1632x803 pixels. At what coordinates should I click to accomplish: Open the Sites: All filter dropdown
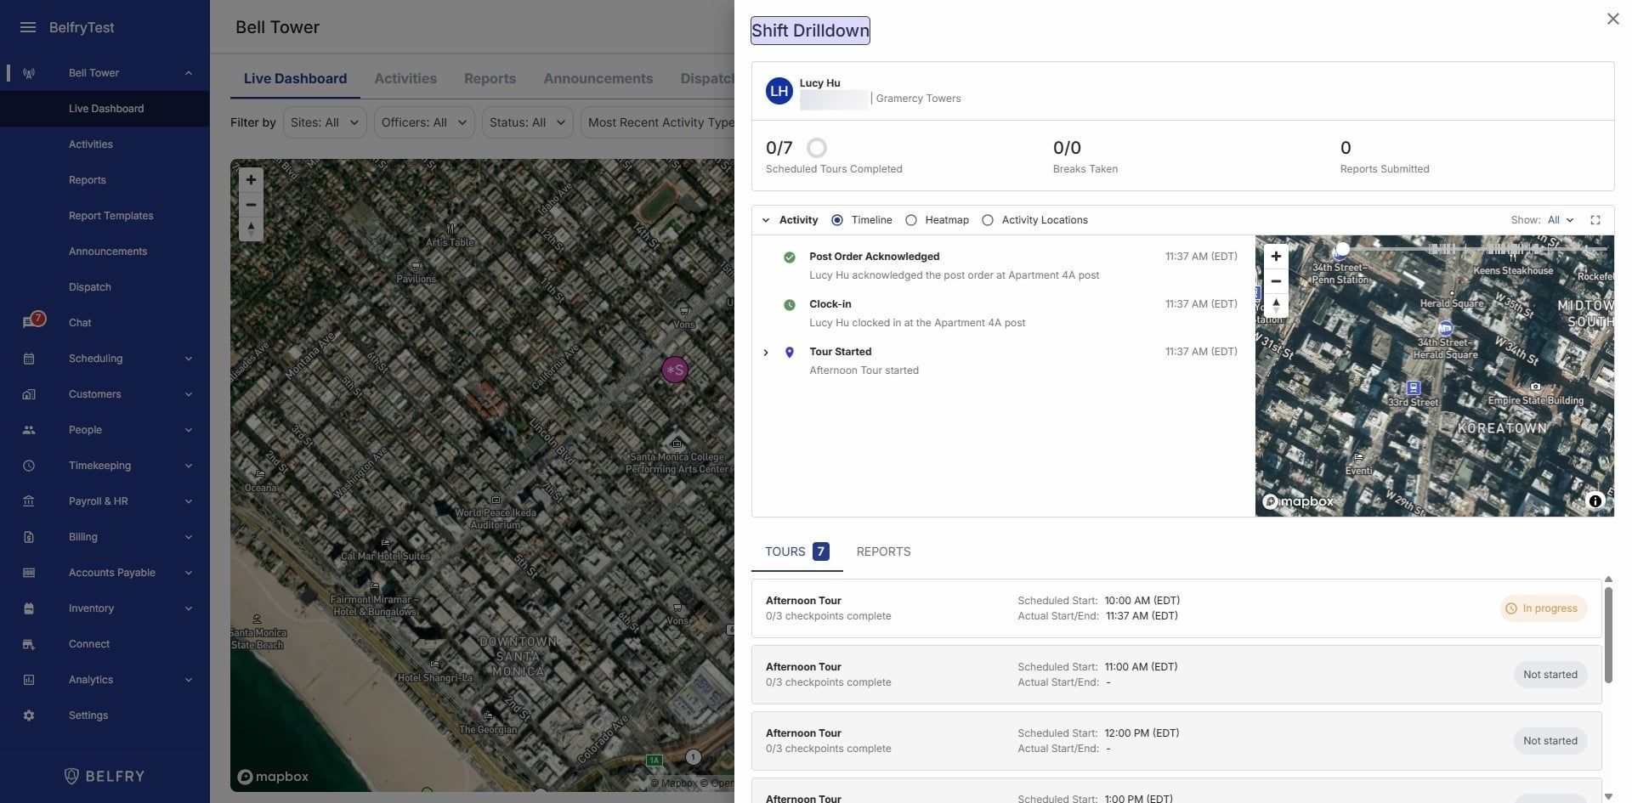[325, 122]
